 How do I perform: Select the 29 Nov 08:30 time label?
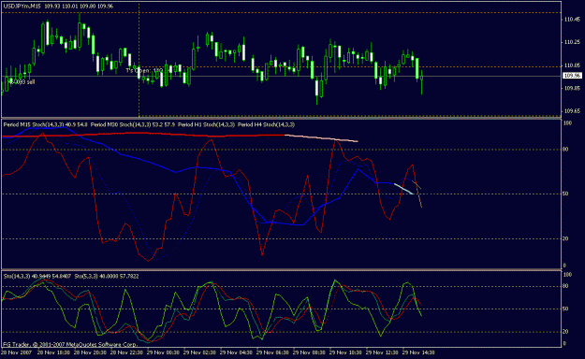click(x=309, y=352)
